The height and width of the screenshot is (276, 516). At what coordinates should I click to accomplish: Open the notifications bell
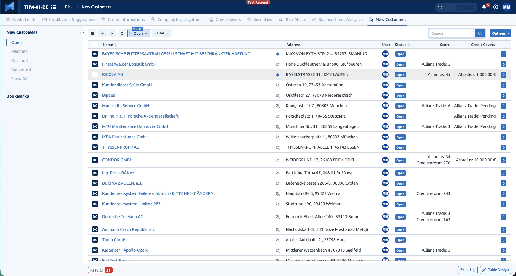(x=484, y=7)
